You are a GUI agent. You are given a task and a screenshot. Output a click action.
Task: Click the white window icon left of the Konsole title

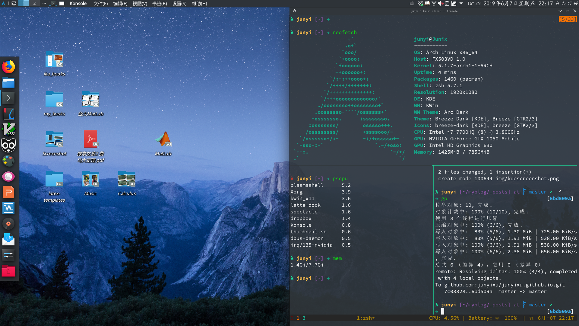point(62,4)
